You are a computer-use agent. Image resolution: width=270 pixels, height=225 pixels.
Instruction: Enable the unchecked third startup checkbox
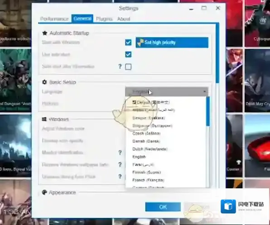(x=128, y=67)
